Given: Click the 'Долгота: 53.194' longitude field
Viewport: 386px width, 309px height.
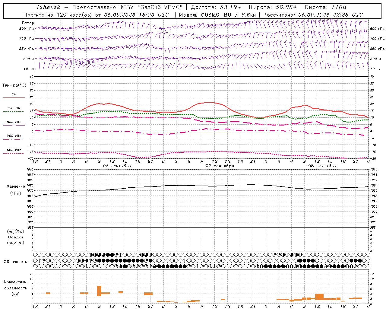Looking at the screenshot, I should 216,7.
